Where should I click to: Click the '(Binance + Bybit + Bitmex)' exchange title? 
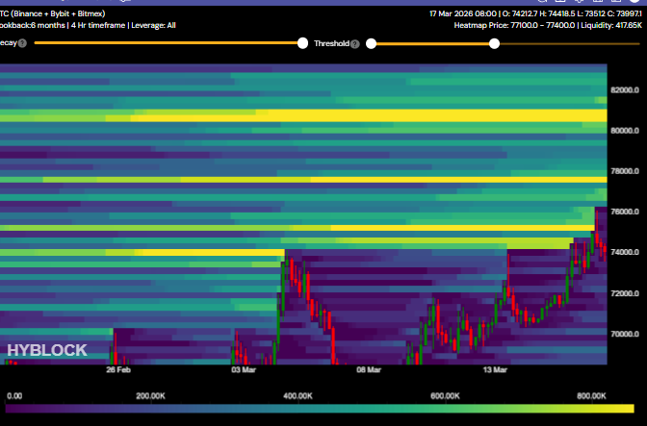pyautogui.click(x=58, y=13)
